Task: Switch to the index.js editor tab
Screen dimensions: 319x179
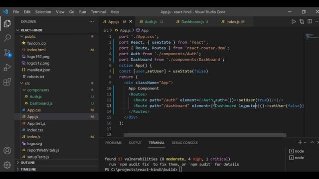Action: coord(233,21)
